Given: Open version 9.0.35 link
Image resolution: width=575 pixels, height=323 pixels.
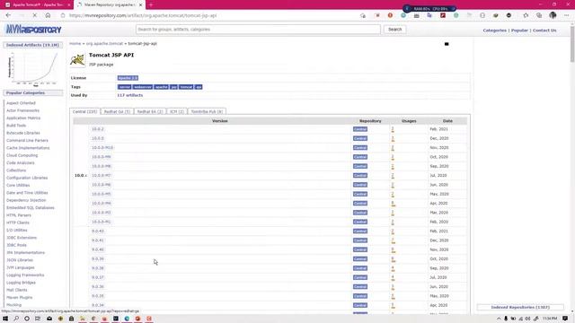Looking at the screenshot, I should click(98, 296).
